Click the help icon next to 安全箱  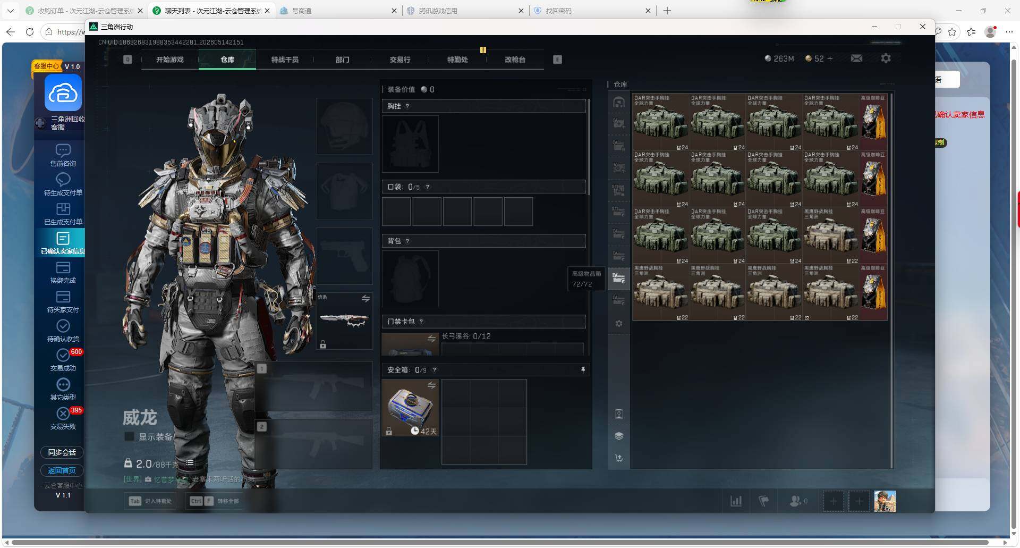coord(435,370)
